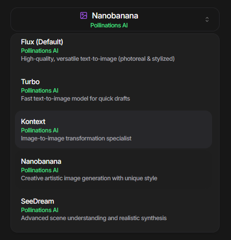The width and height of the screenshot is (231, 240).
Task: Select the Flux (Default) model option
Action: tap(114, 50)
